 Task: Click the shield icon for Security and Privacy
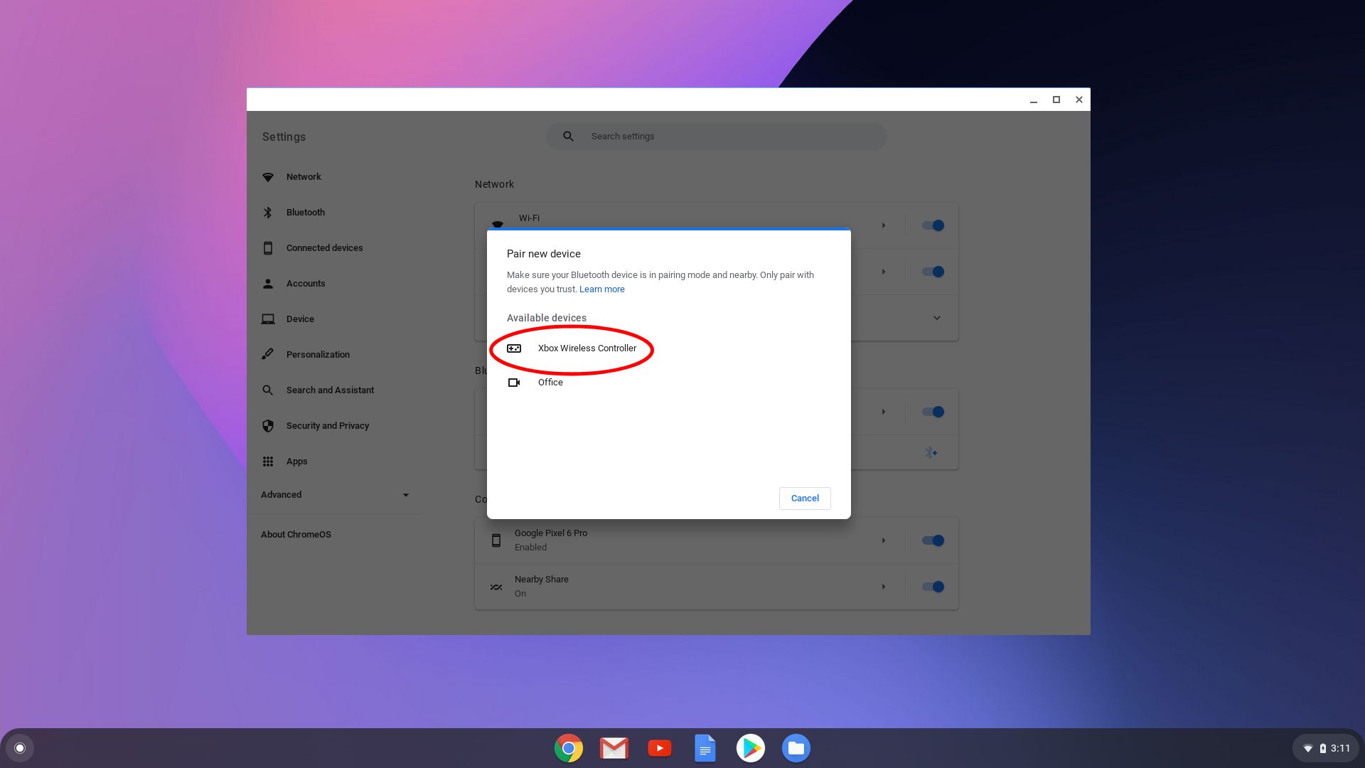click(x=268, y=426)
